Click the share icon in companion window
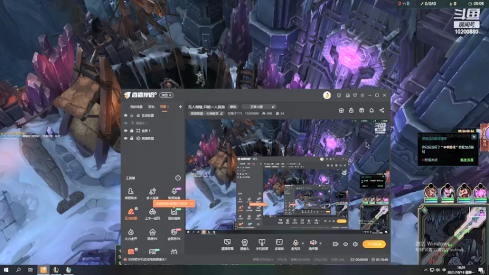 pyautogui.click(x=381, y=111)
